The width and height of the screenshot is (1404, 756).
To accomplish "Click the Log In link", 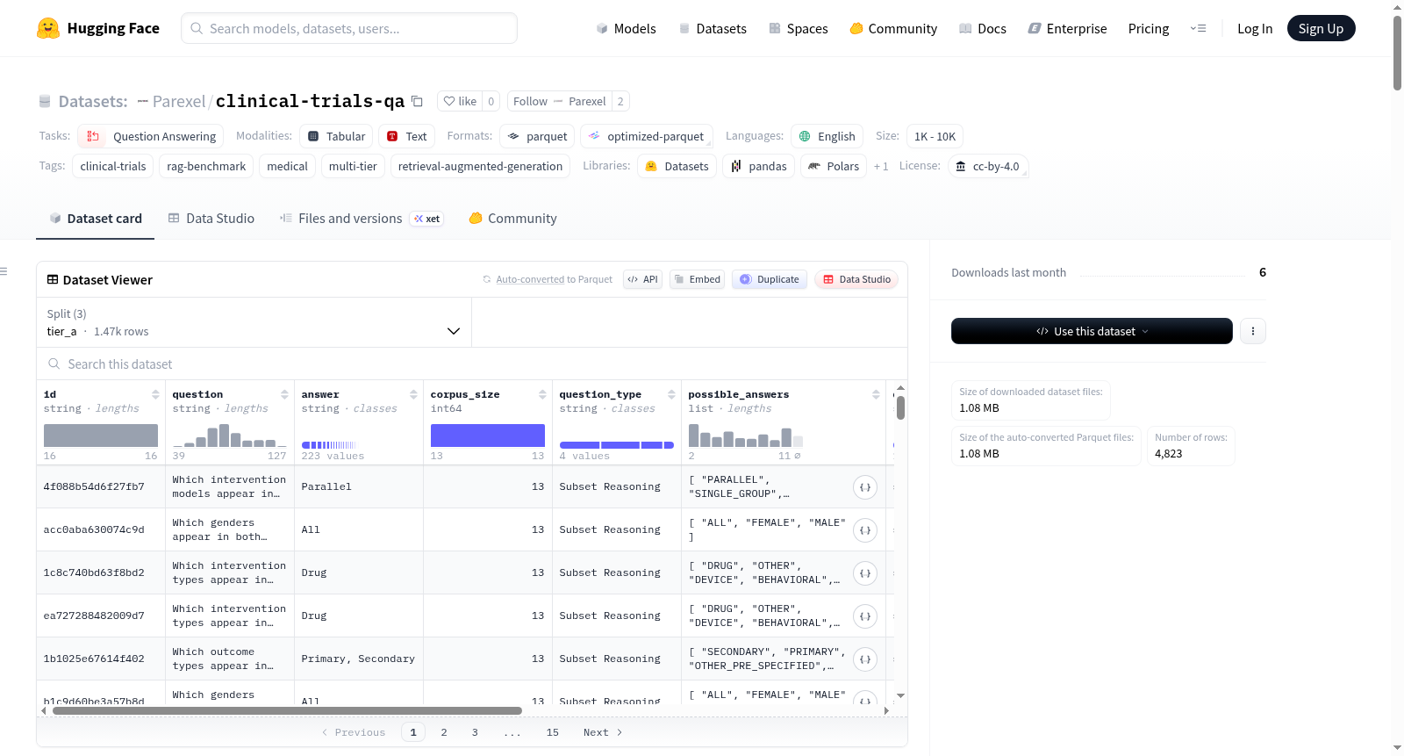I will (x=1255, y=28).
